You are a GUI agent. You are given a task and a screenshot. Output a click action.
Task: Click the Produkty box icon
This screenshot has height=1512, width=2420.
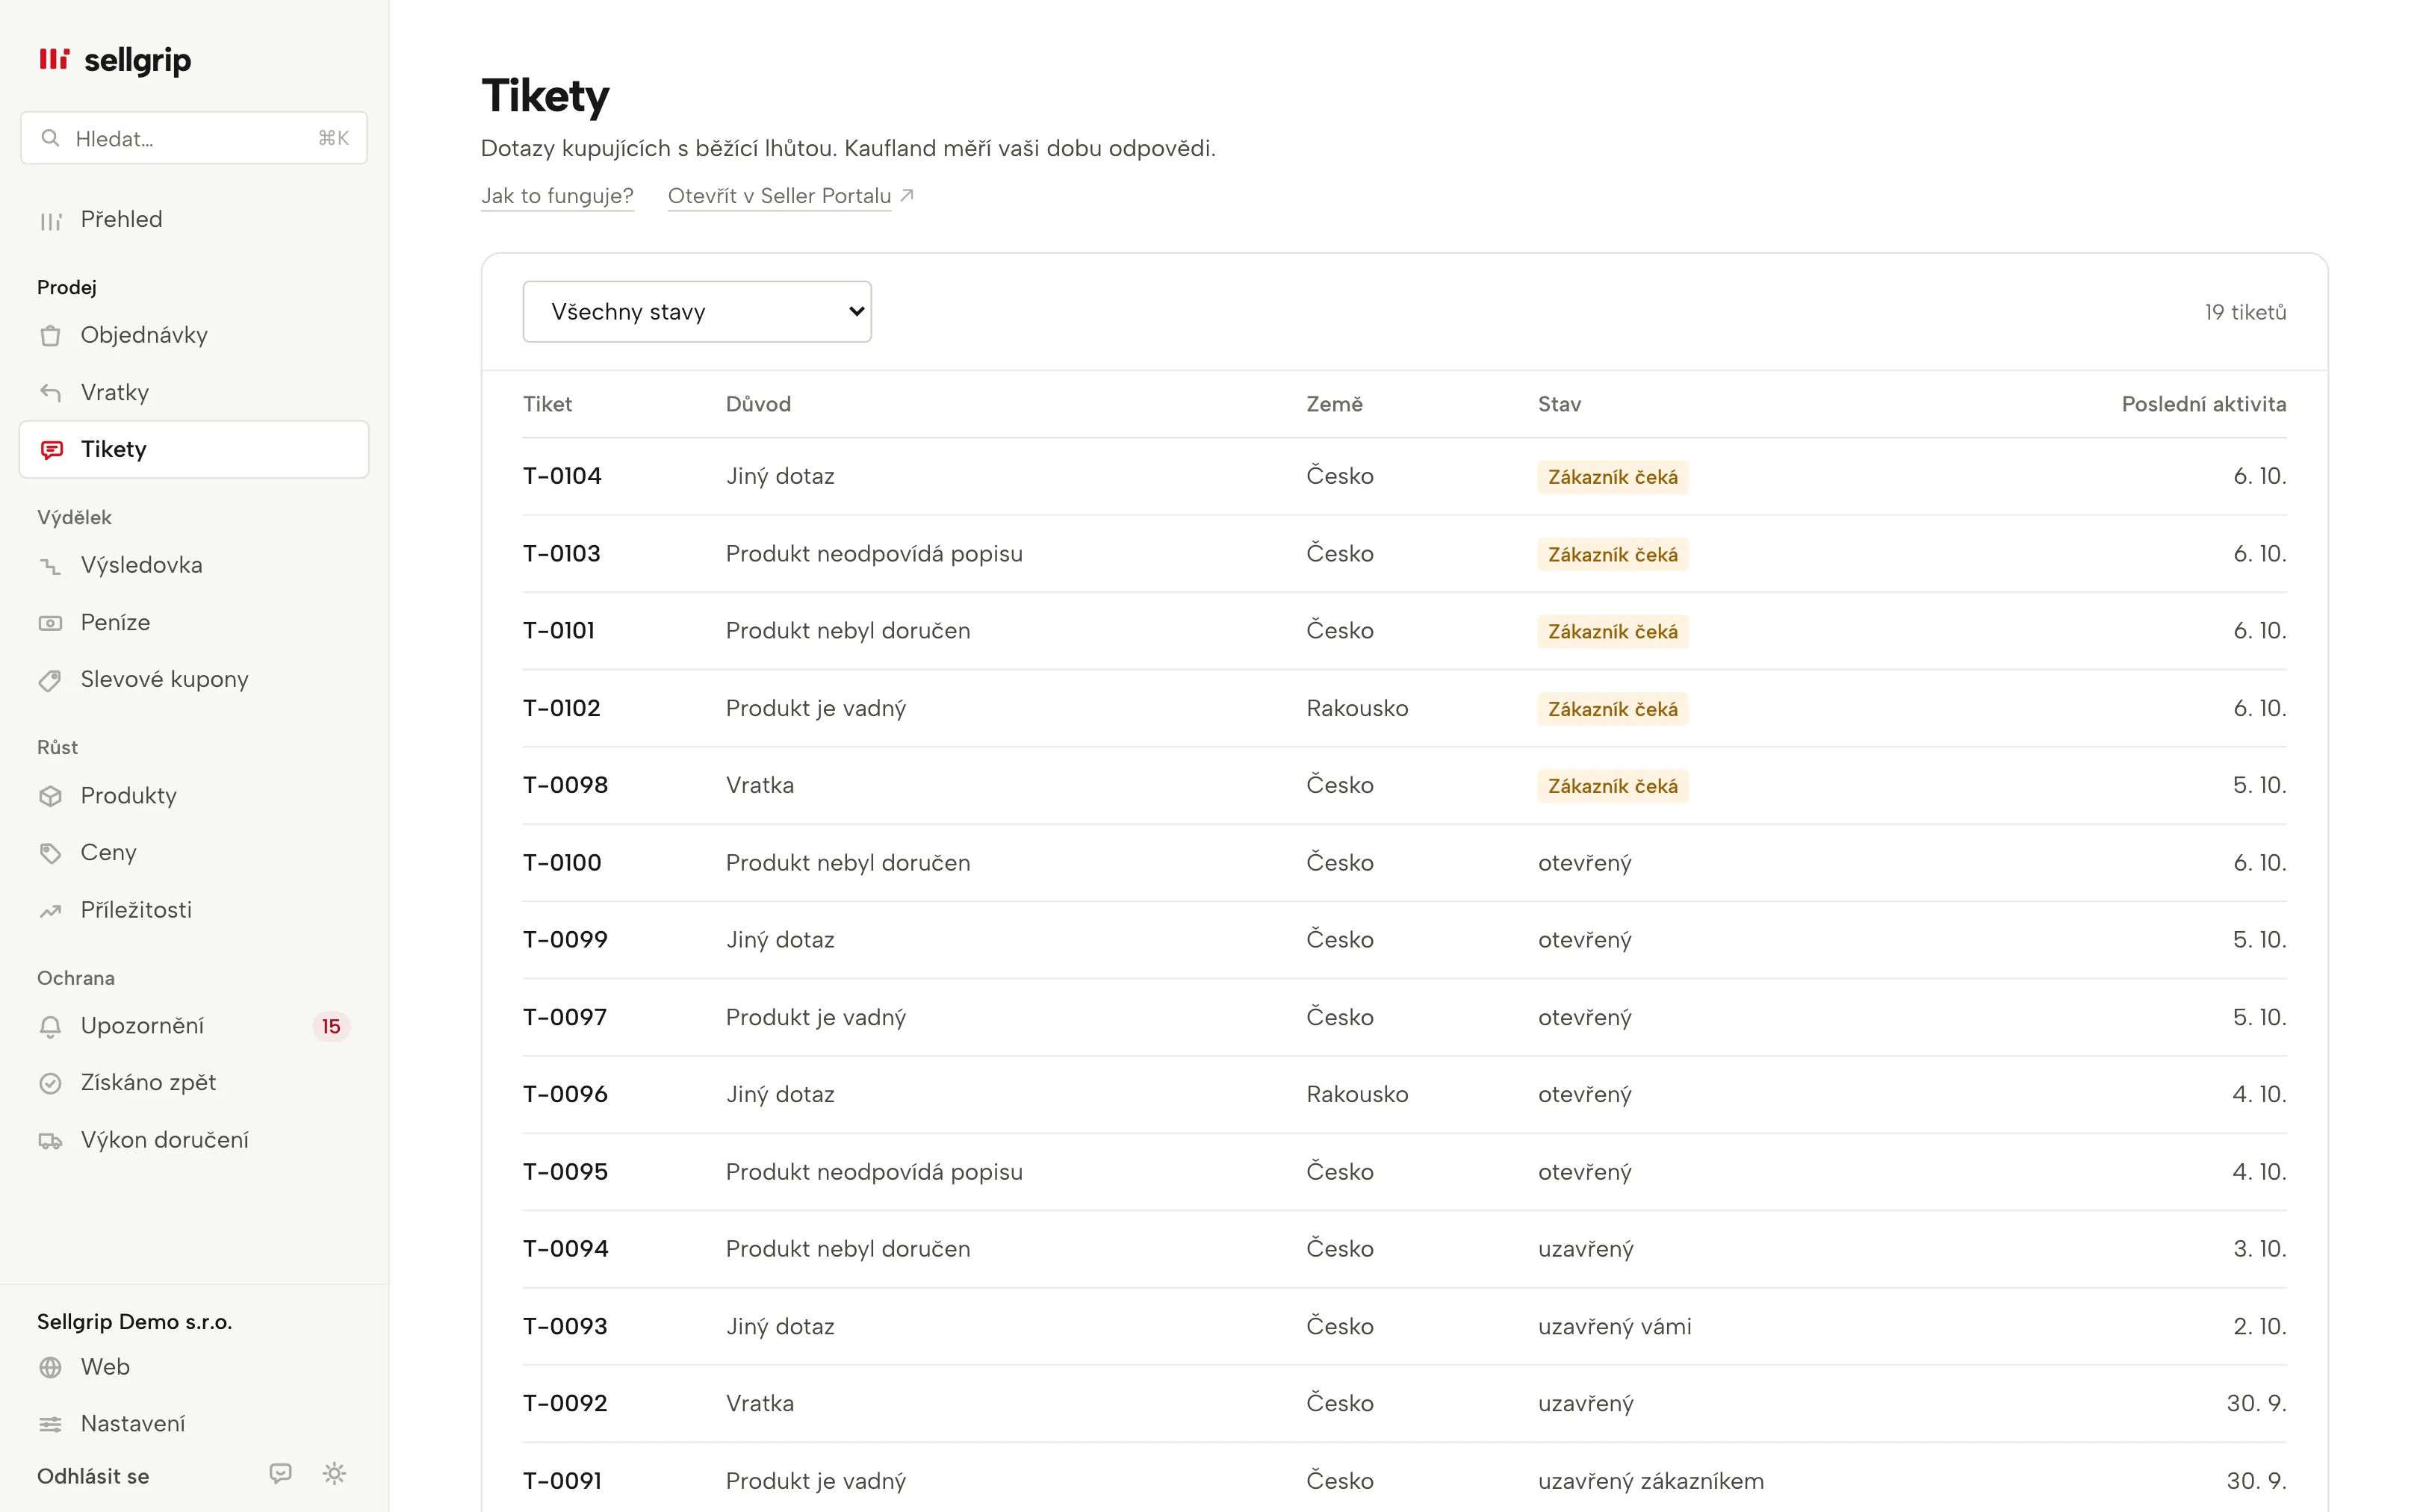[x=50, y=796]
